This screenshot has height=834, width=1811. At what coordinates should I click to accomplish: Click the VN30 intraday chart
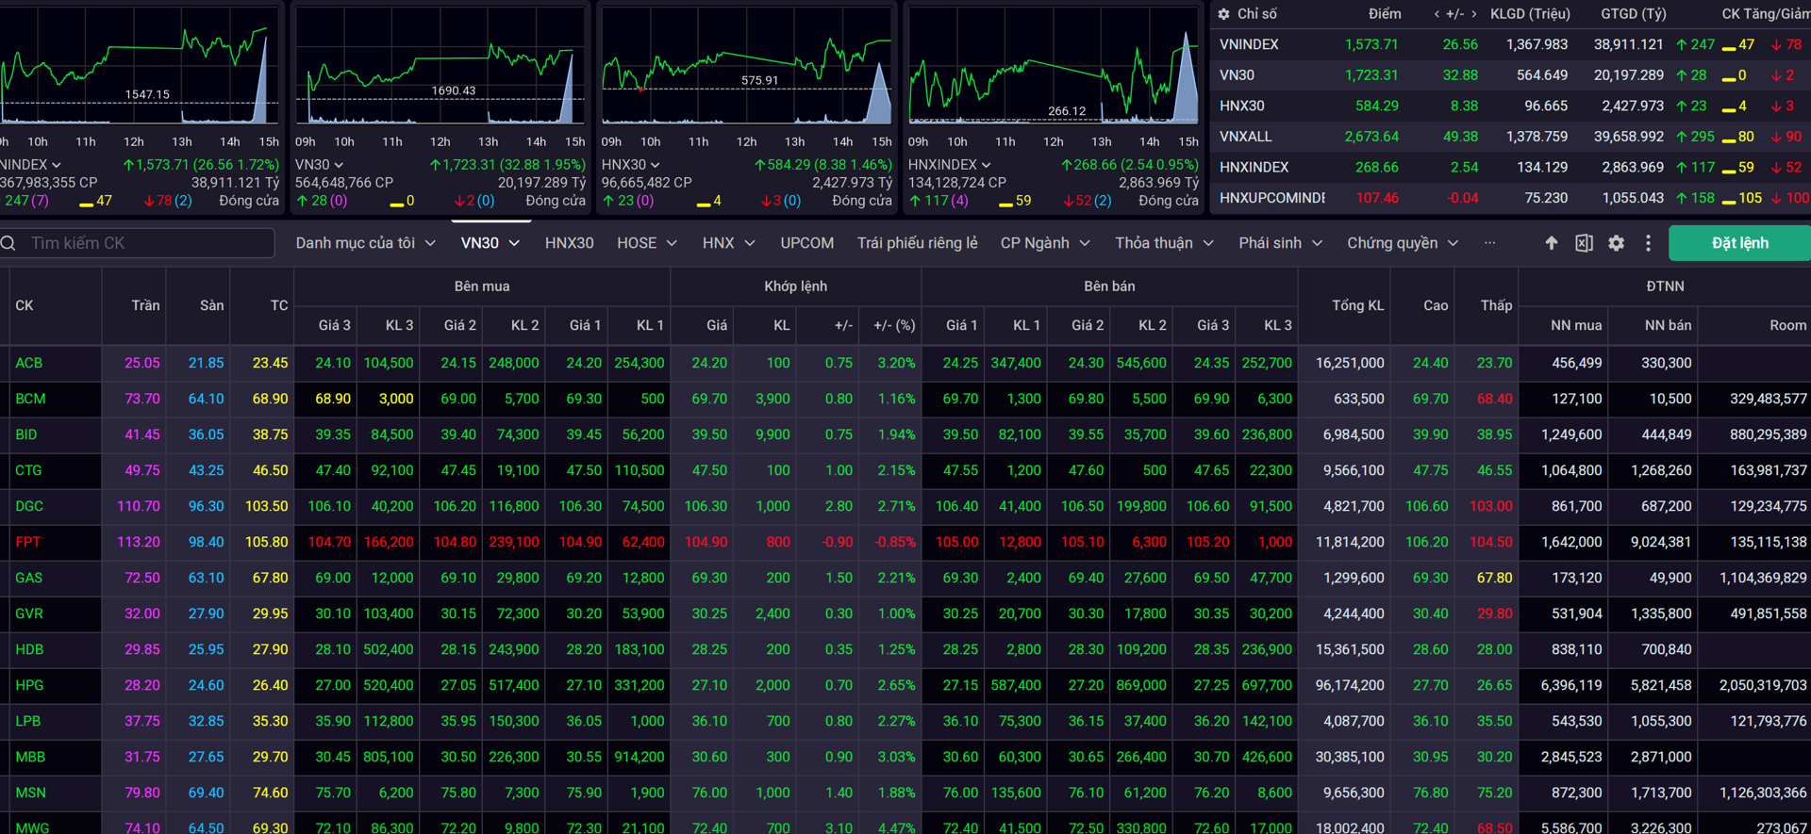[440, 66]
